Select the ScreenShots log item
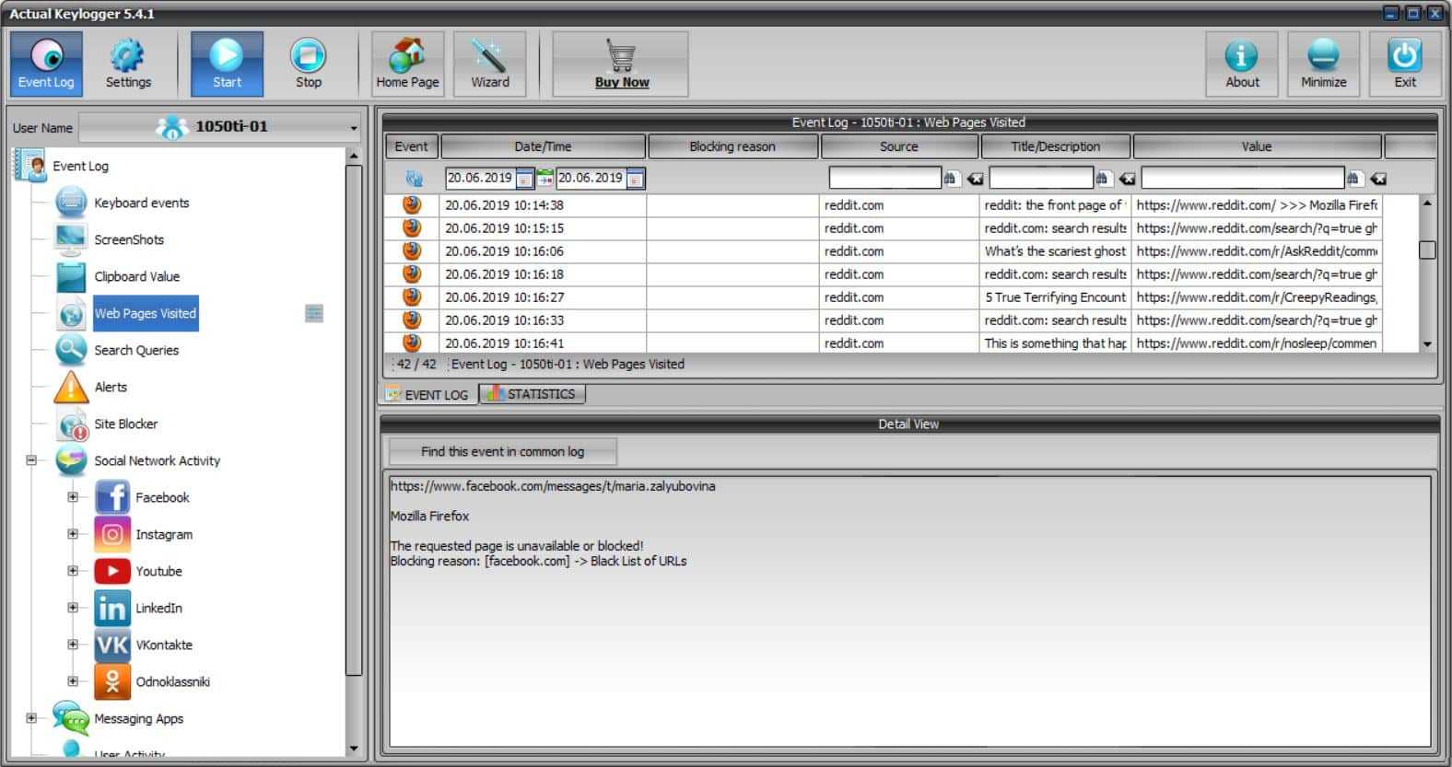Viewport: 1452px width, 767px height. point(128,239)
